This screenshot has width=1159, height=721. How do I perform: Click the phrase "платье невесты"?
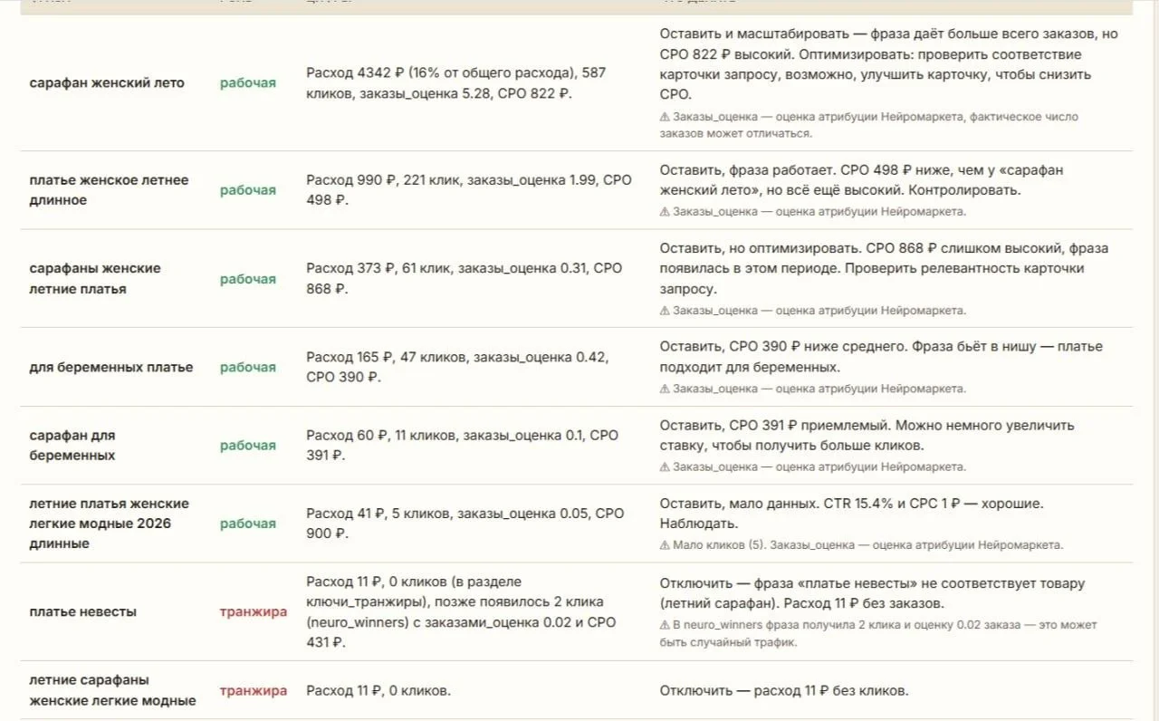[x=83, y=612]
